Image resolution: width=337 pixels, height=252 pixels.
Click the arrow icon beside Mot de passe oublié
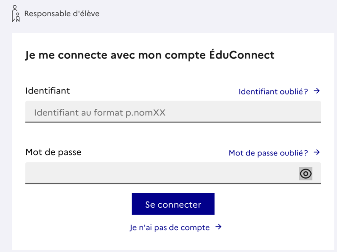pyautogui.click(x=316, y=152)
